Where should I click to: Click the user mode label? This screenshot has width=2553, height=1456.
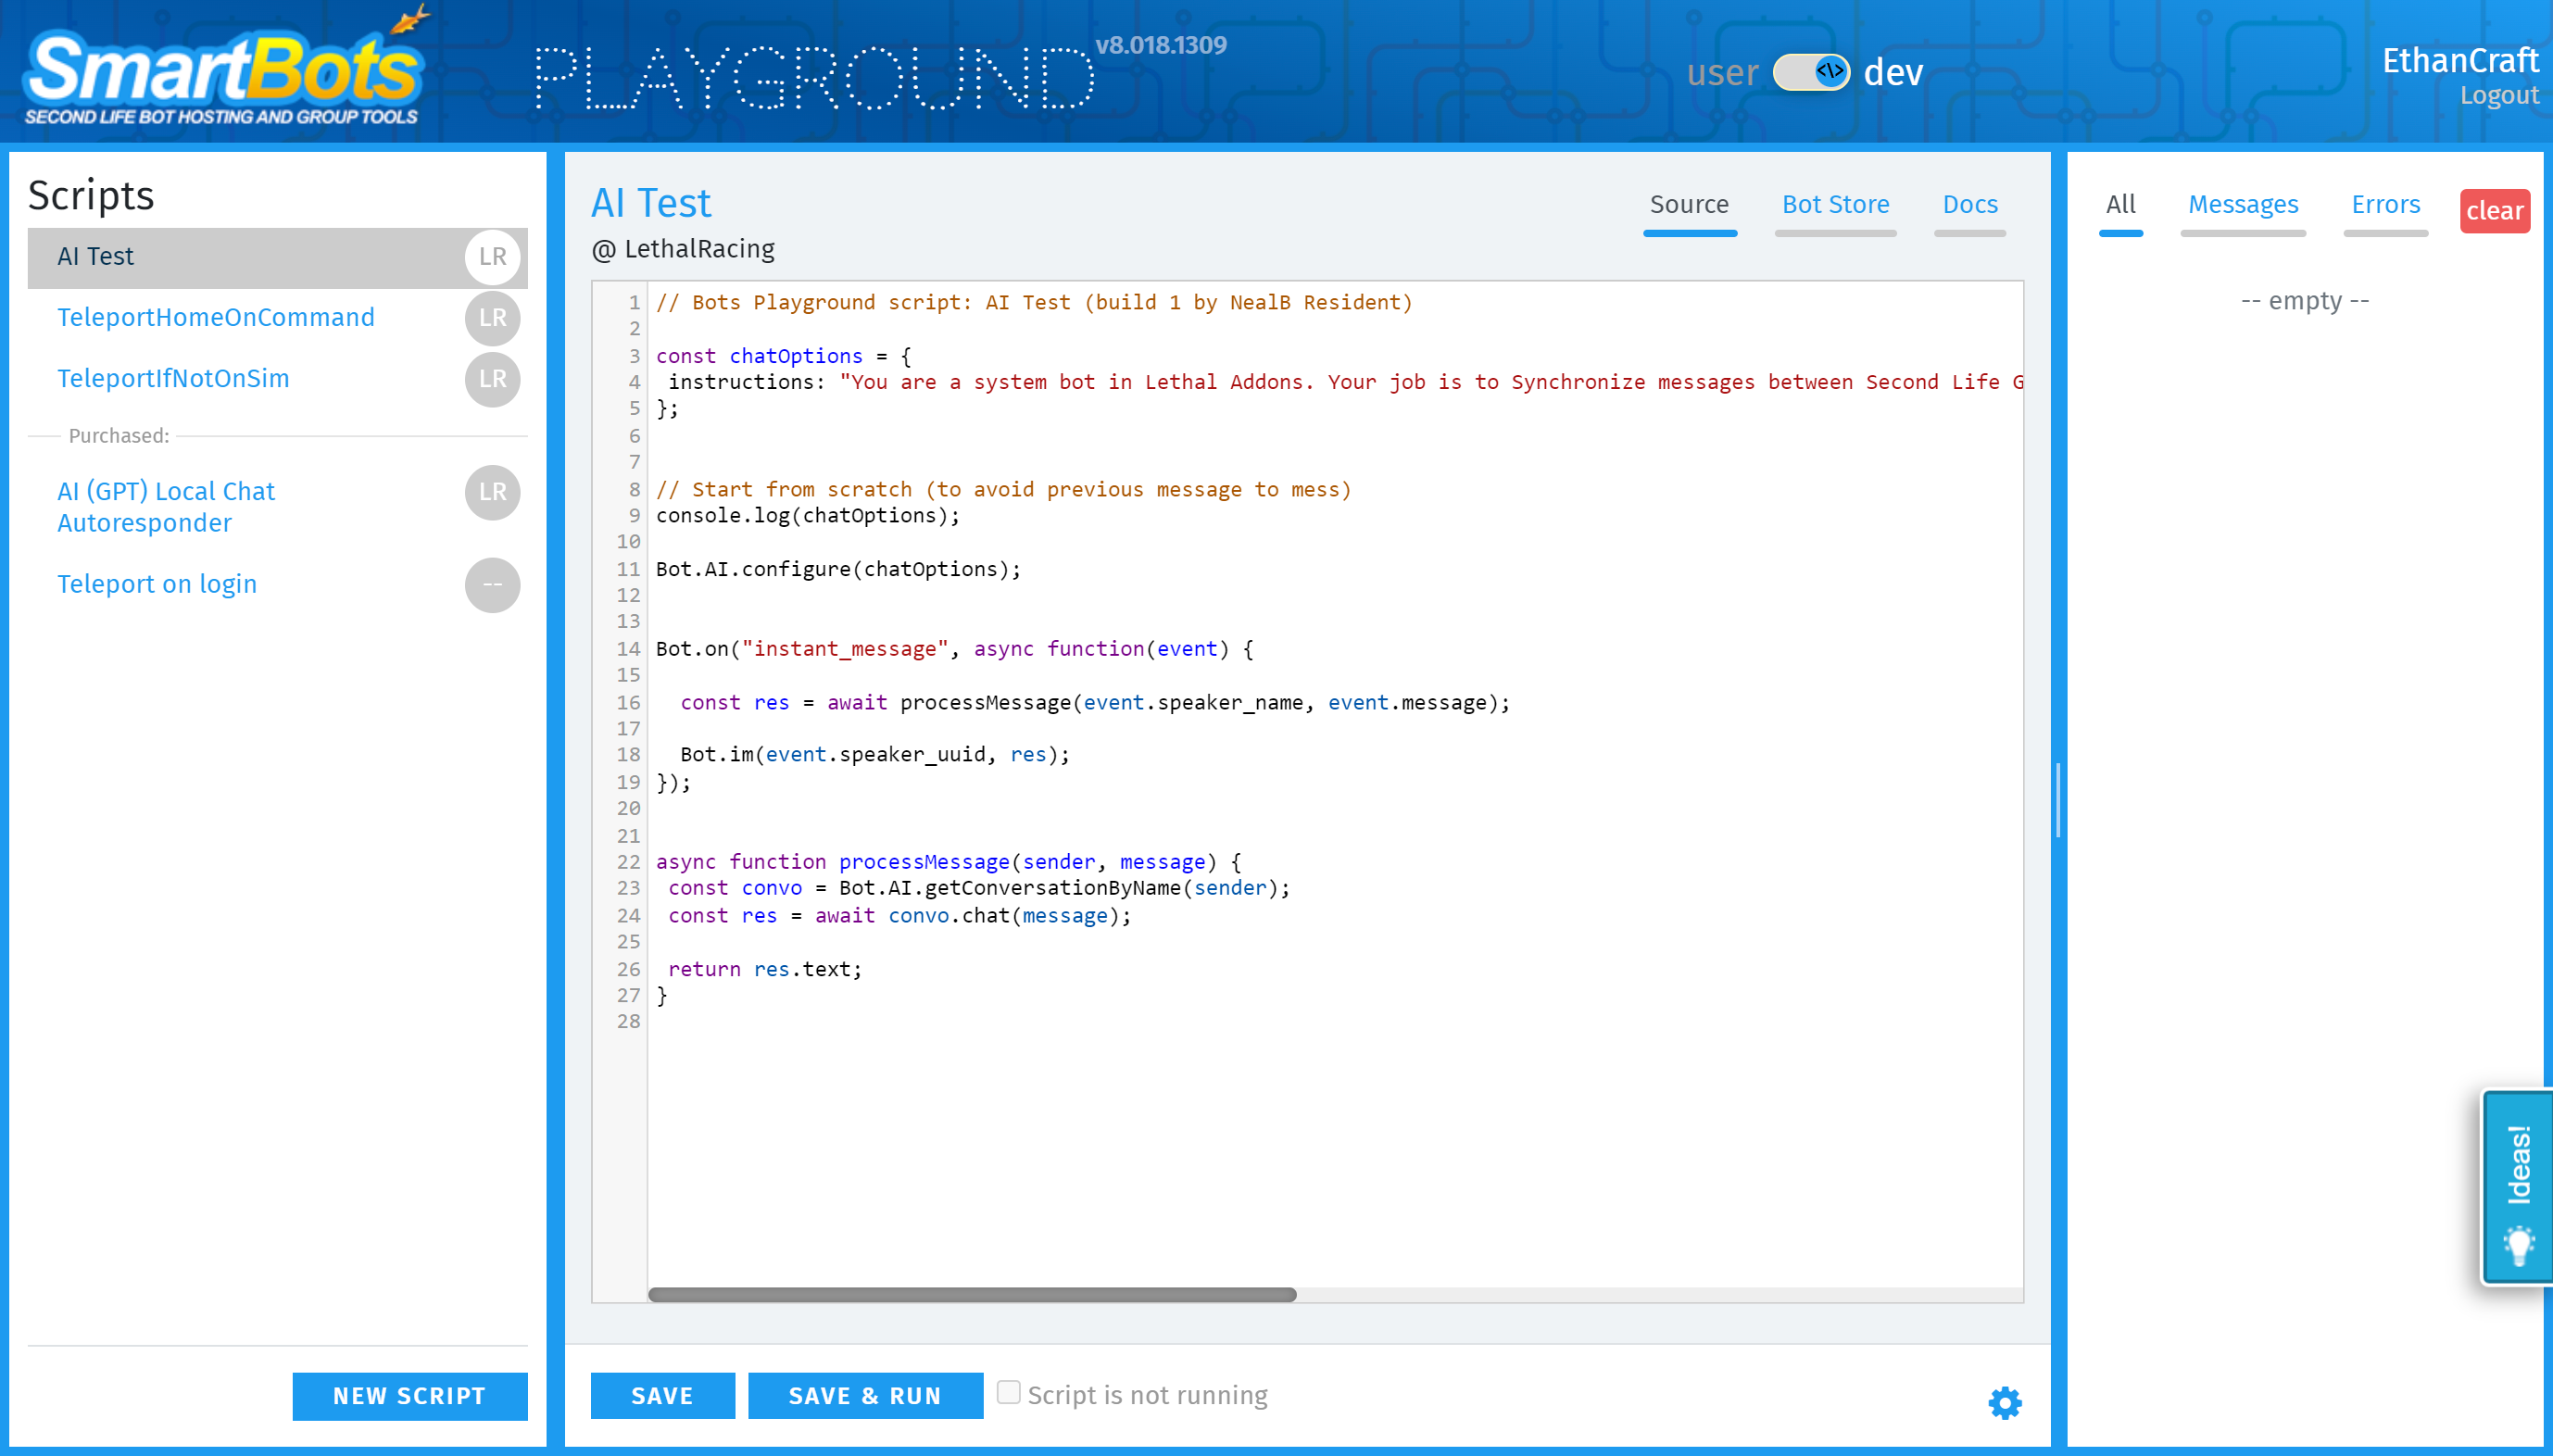pos(1722,73)
